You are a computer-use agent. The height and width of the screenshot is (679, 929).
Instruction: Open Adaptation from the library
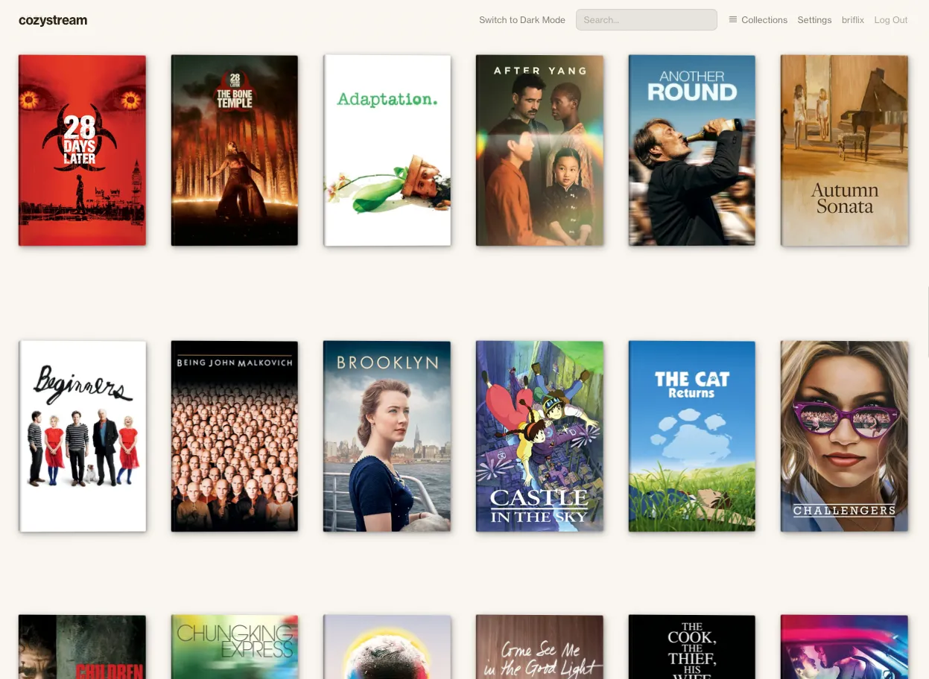[x=387, y=150]
